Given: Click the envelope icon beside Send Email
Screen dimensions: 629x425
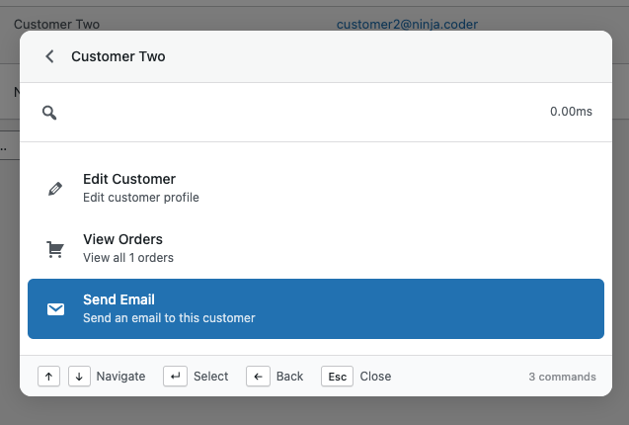Looking at the screenshot, I should click(x=55, y=309).
